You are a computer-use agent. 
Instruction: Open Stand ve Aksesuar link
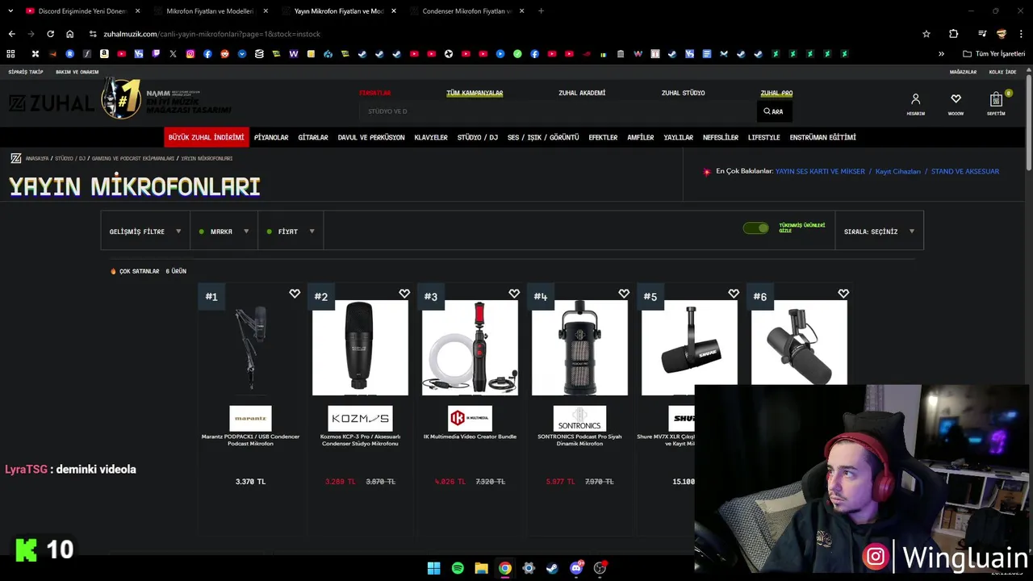point(965,171)
